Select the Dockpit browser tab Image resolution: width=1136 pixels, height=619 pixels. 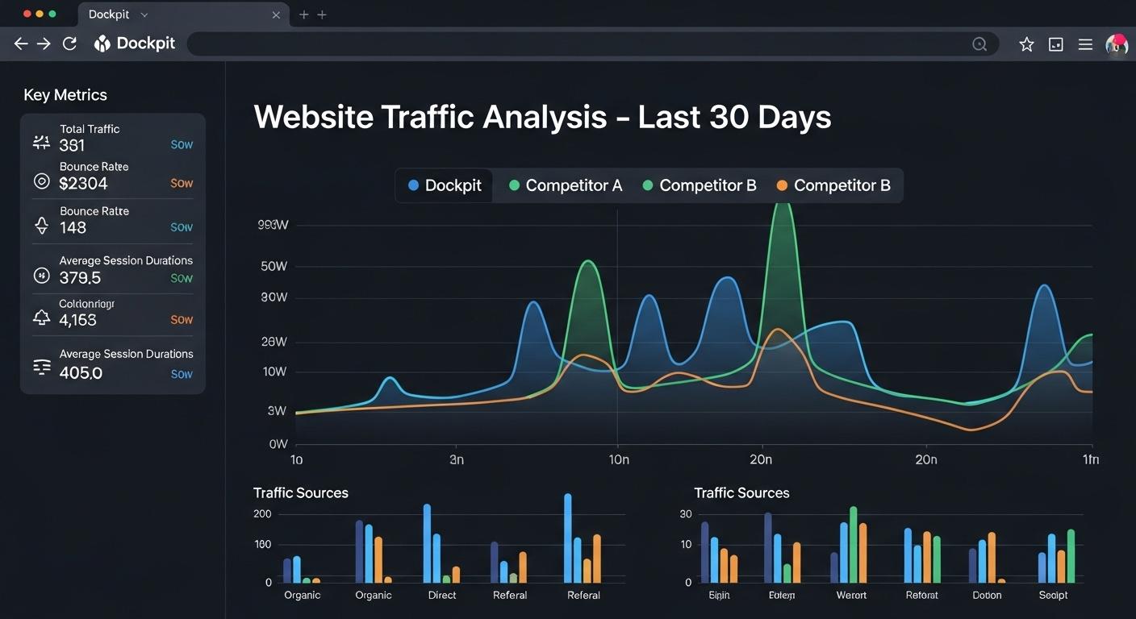(109, 15)
